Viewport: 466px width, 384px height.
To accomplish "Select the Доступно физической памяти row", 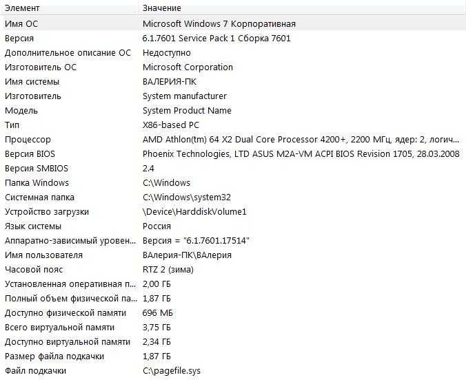I will coord(233,313).
